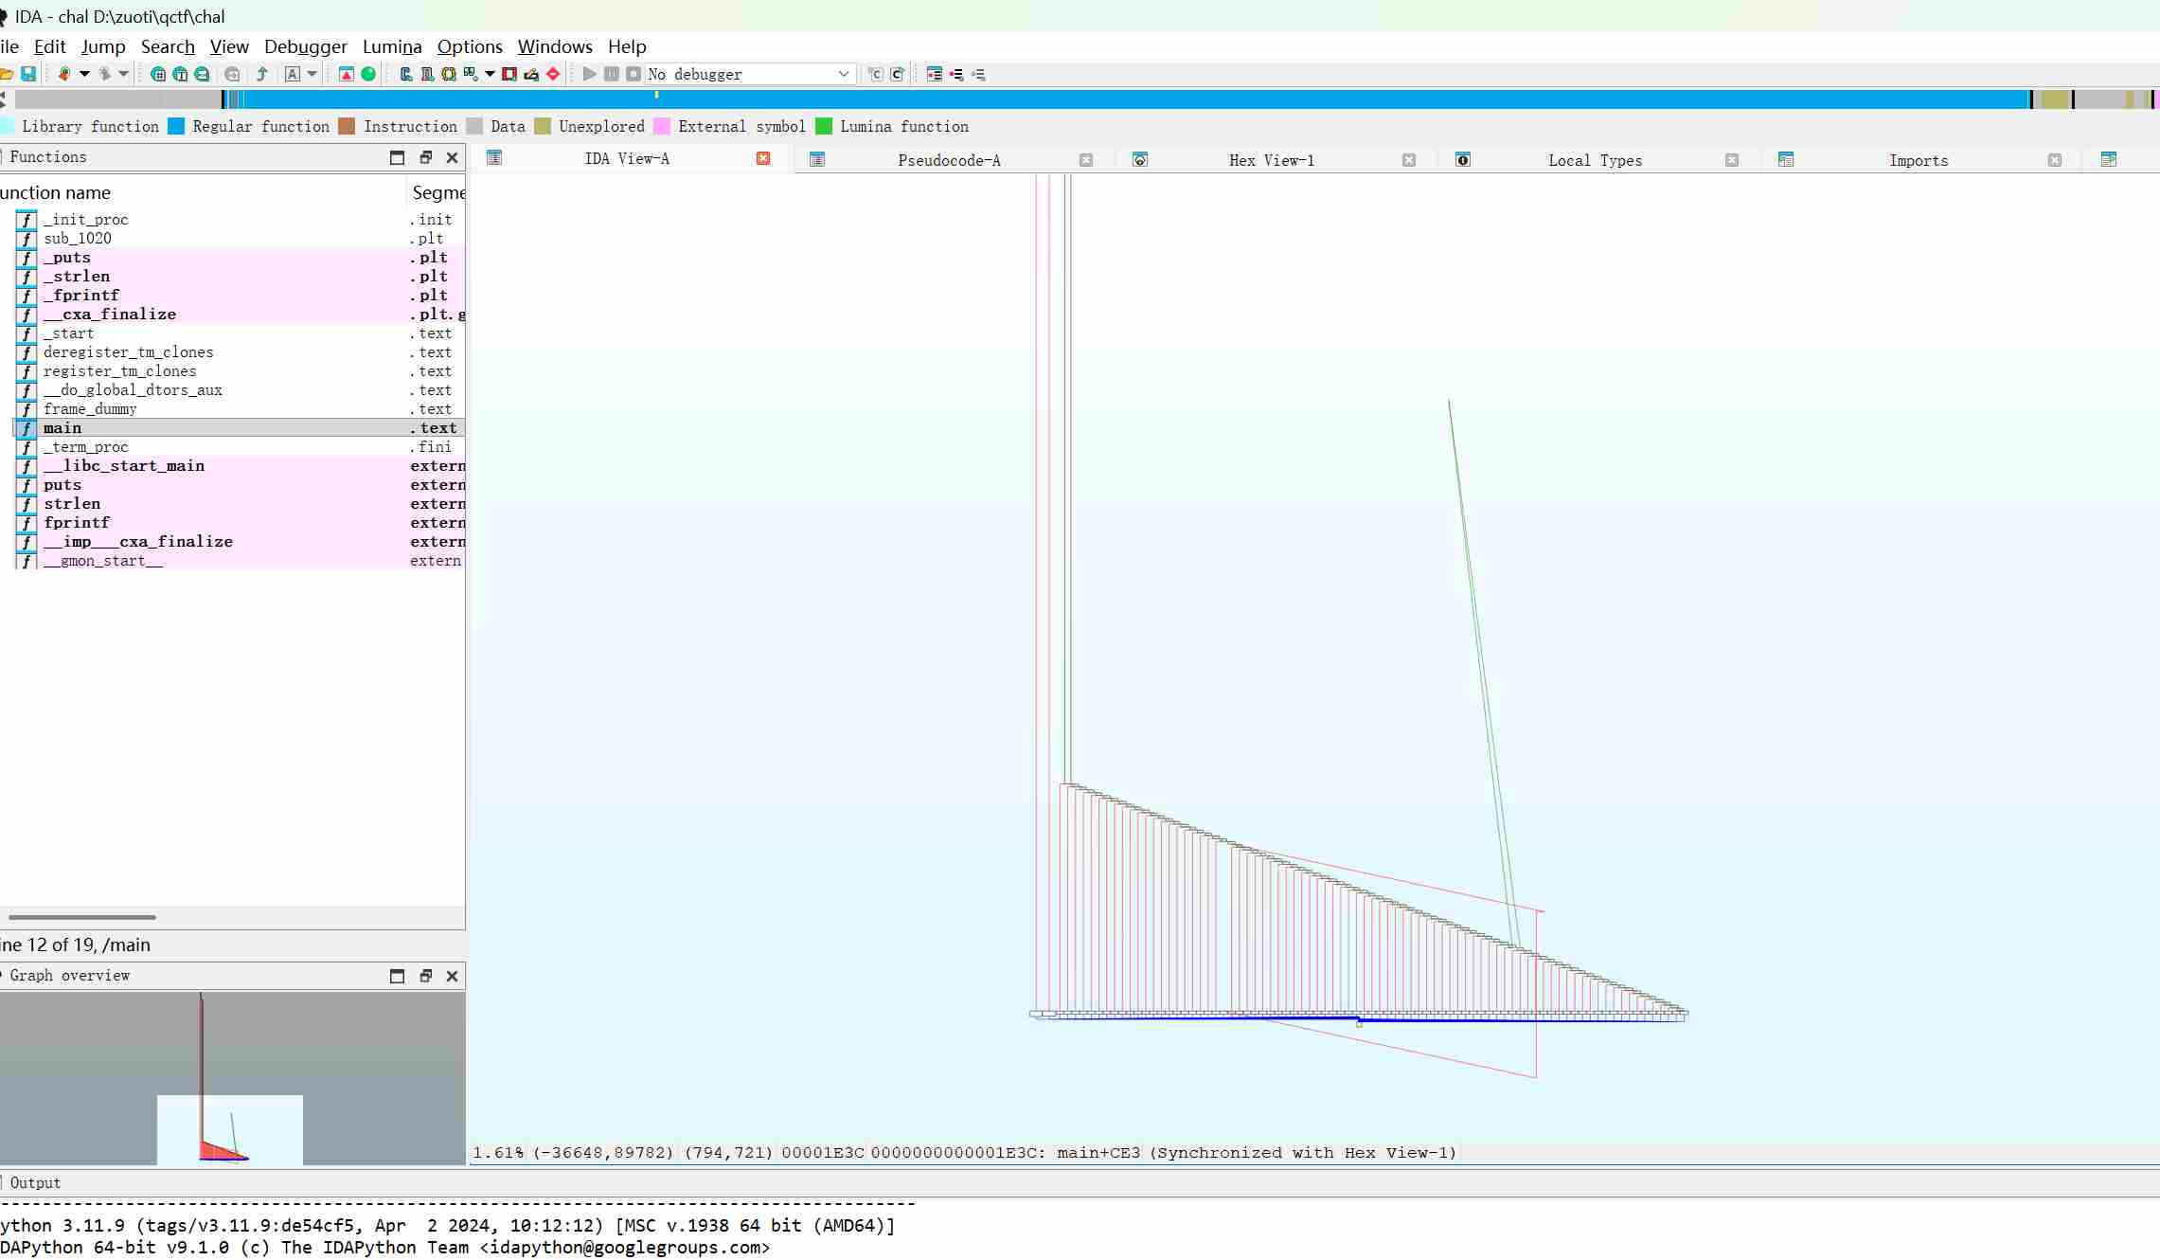Click the green run-status circle icon

pyautogui.click(x=368, y=74)
